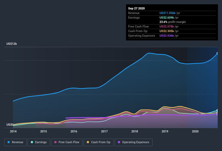222x151 pixels.
Task: Click the US$2.078b free cash flow value
Action: pyautogui.click(x=167, y=26)
